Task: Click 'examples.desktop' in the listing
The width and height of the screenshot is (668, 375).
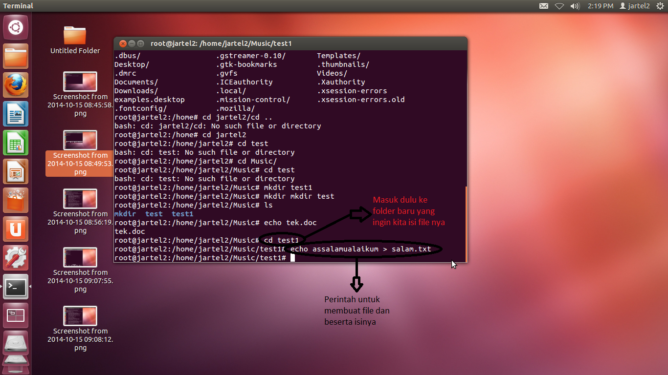Action: coord(150,100)
